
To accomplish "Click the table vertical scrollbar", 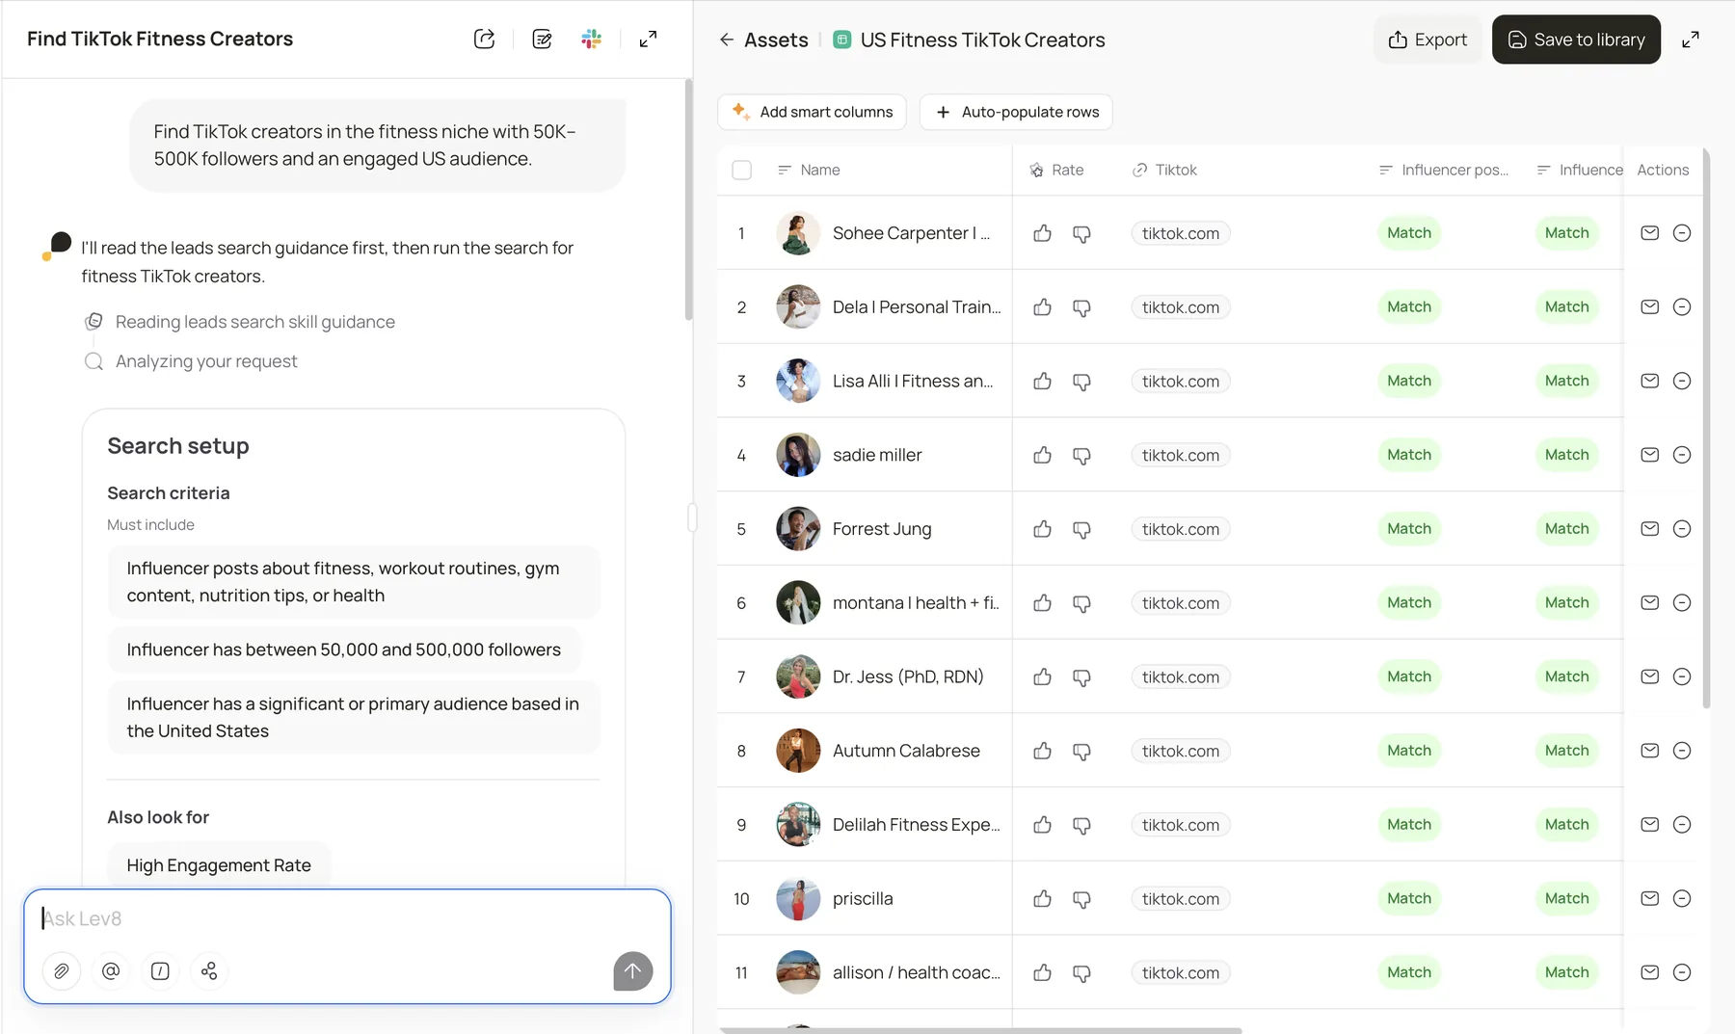I will [1706, 429].
